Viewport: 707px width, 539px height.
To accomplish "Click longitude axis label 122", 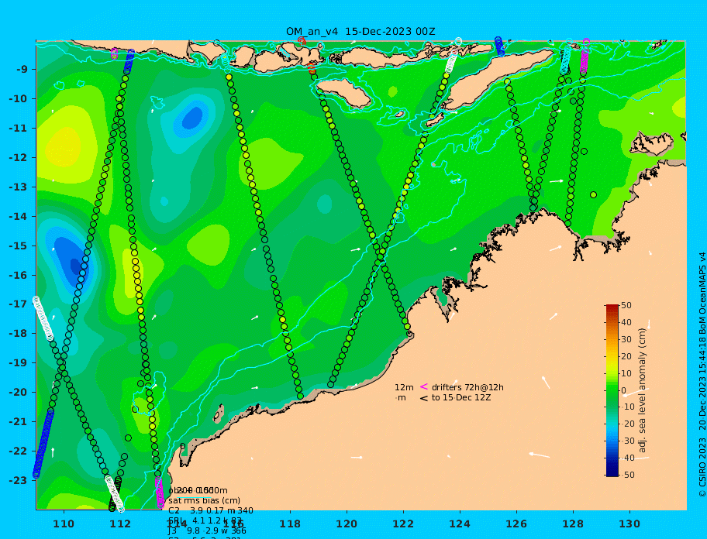I will coord(403,524).
